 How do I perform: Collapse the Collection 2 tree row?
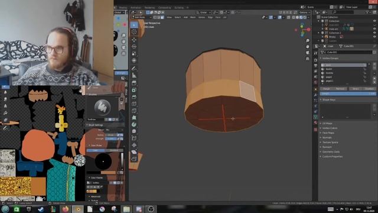tap(319, 33)
